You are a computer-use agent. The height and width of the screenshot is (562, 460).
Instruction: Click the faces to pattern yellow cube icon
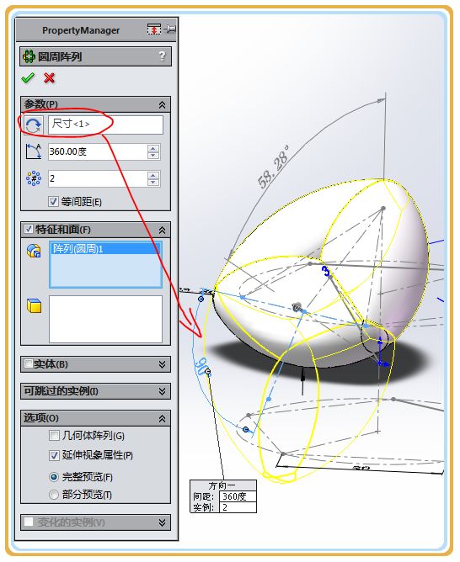click(x=34, y=305)
